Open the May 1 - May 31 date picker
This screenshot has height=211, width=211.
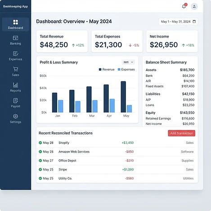tap(178, 22)
